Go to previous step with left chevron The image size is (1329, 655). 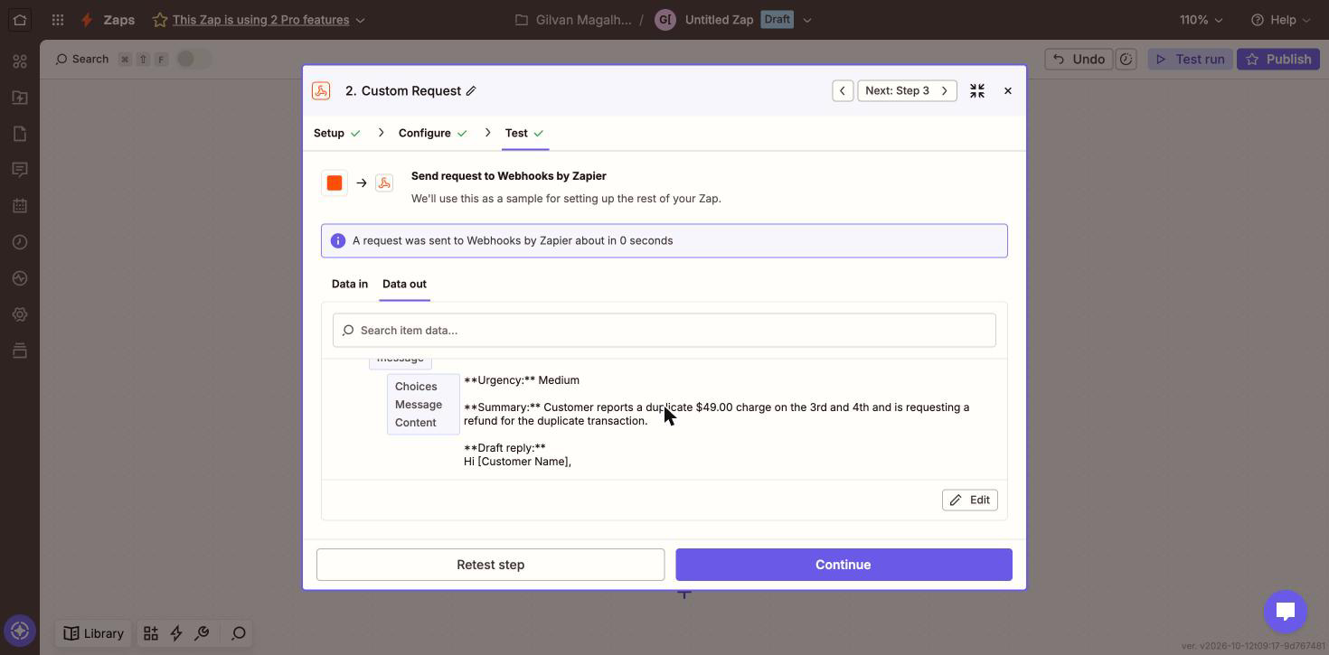843,90
